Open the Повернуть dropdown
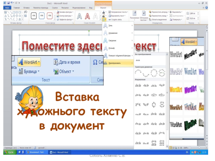Viewport: 215px width, 161px height. click(176, 20)
